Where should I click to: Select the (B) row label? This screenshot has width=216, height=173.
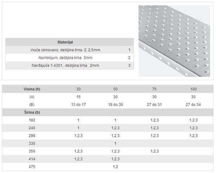32,105
